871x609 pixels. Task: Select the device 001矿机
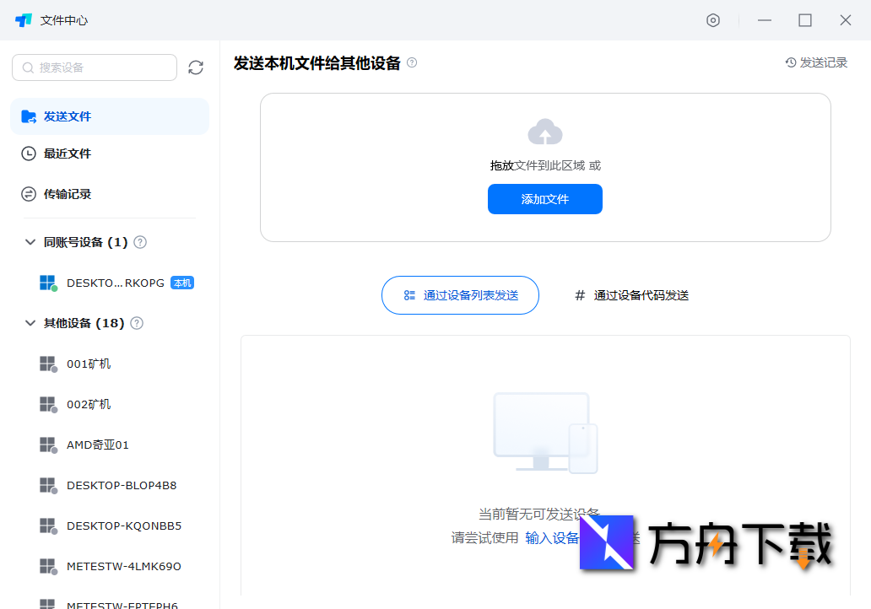coord(89,364)
